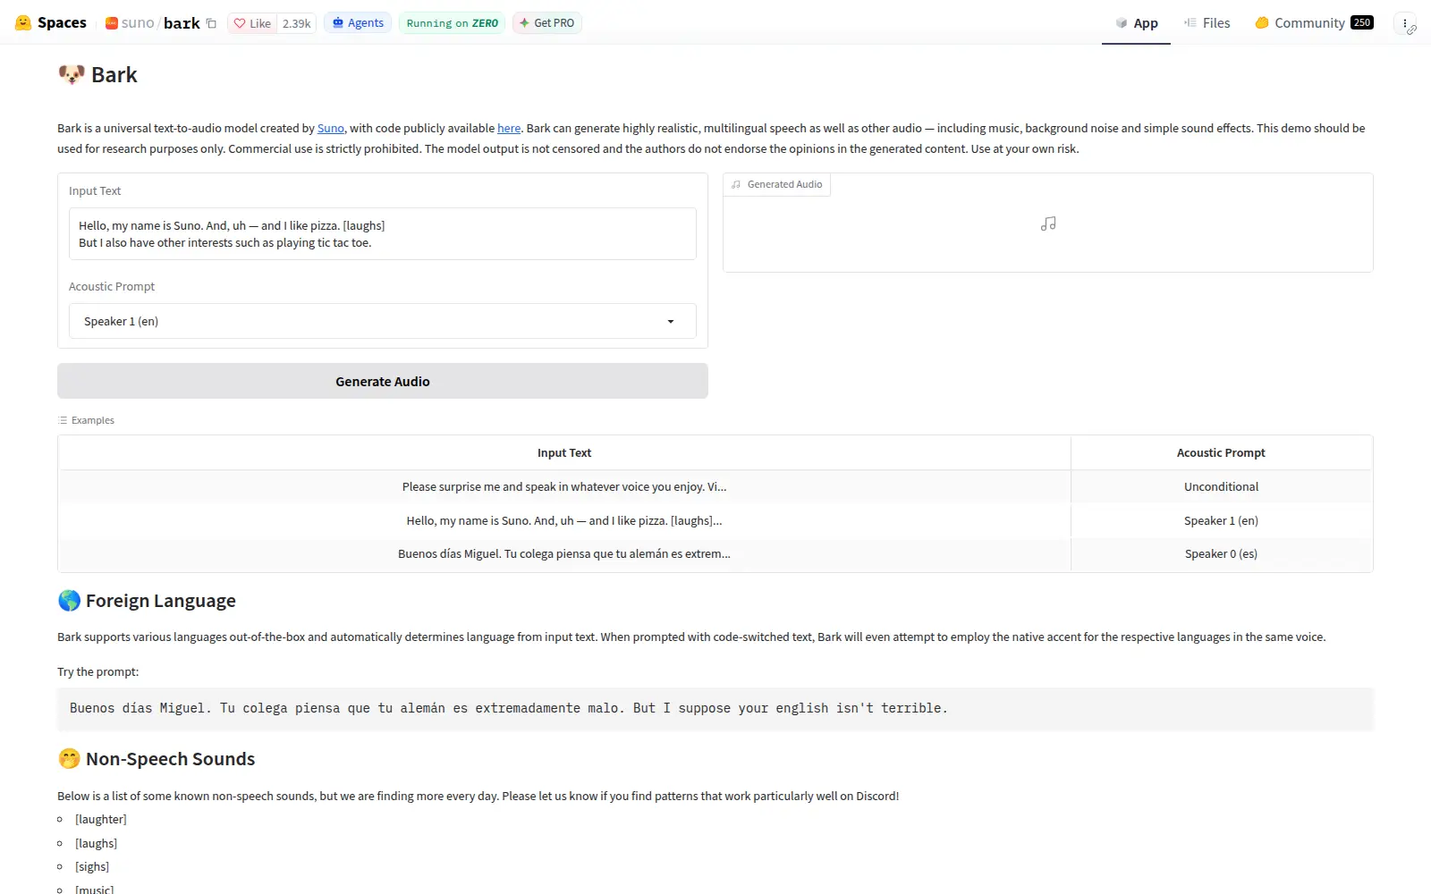Click the Examples list icon
This screenshot has width=1431, height=894.
pyautogui.click(x=63, y=420)
